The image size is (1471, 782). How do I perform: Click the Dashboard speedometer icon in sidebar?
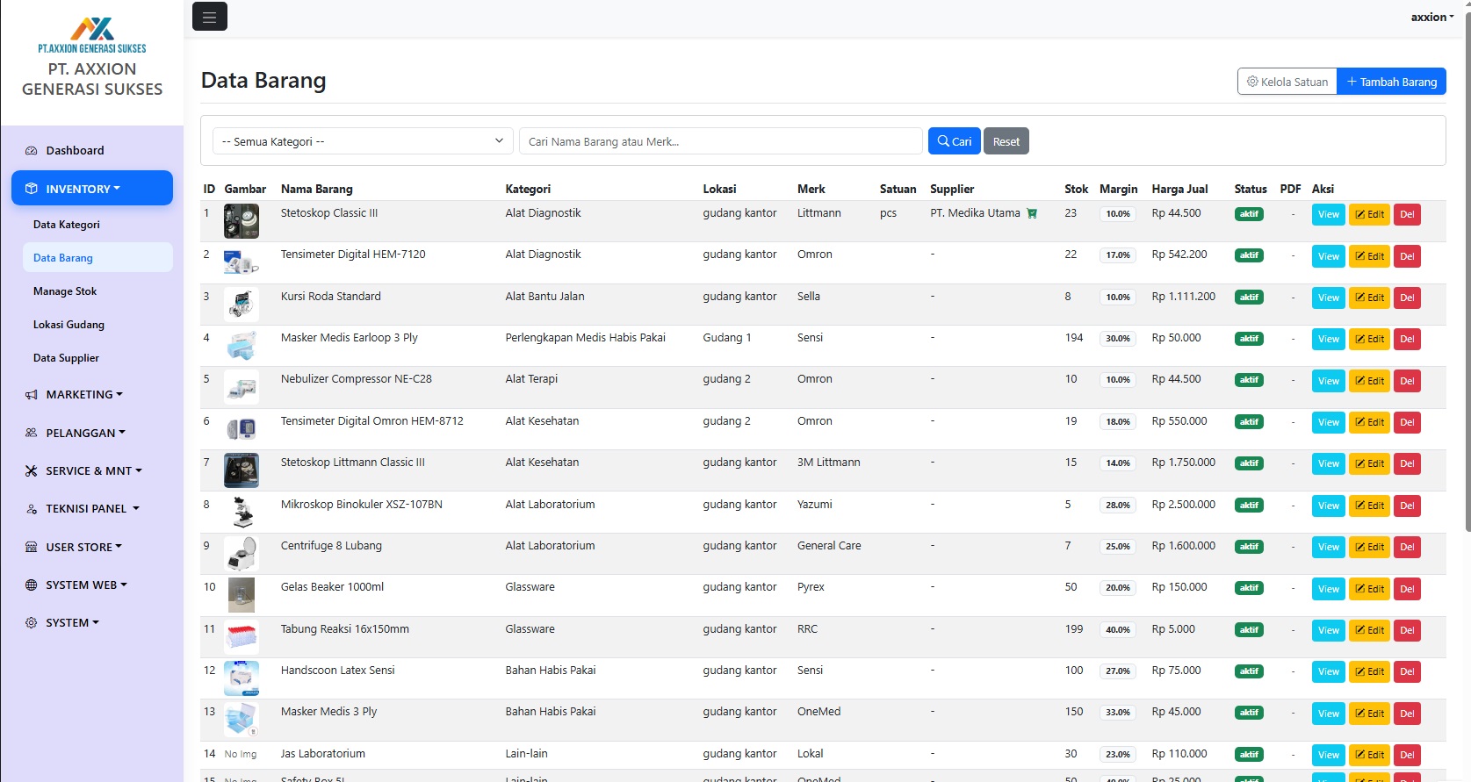pos(32,151)
